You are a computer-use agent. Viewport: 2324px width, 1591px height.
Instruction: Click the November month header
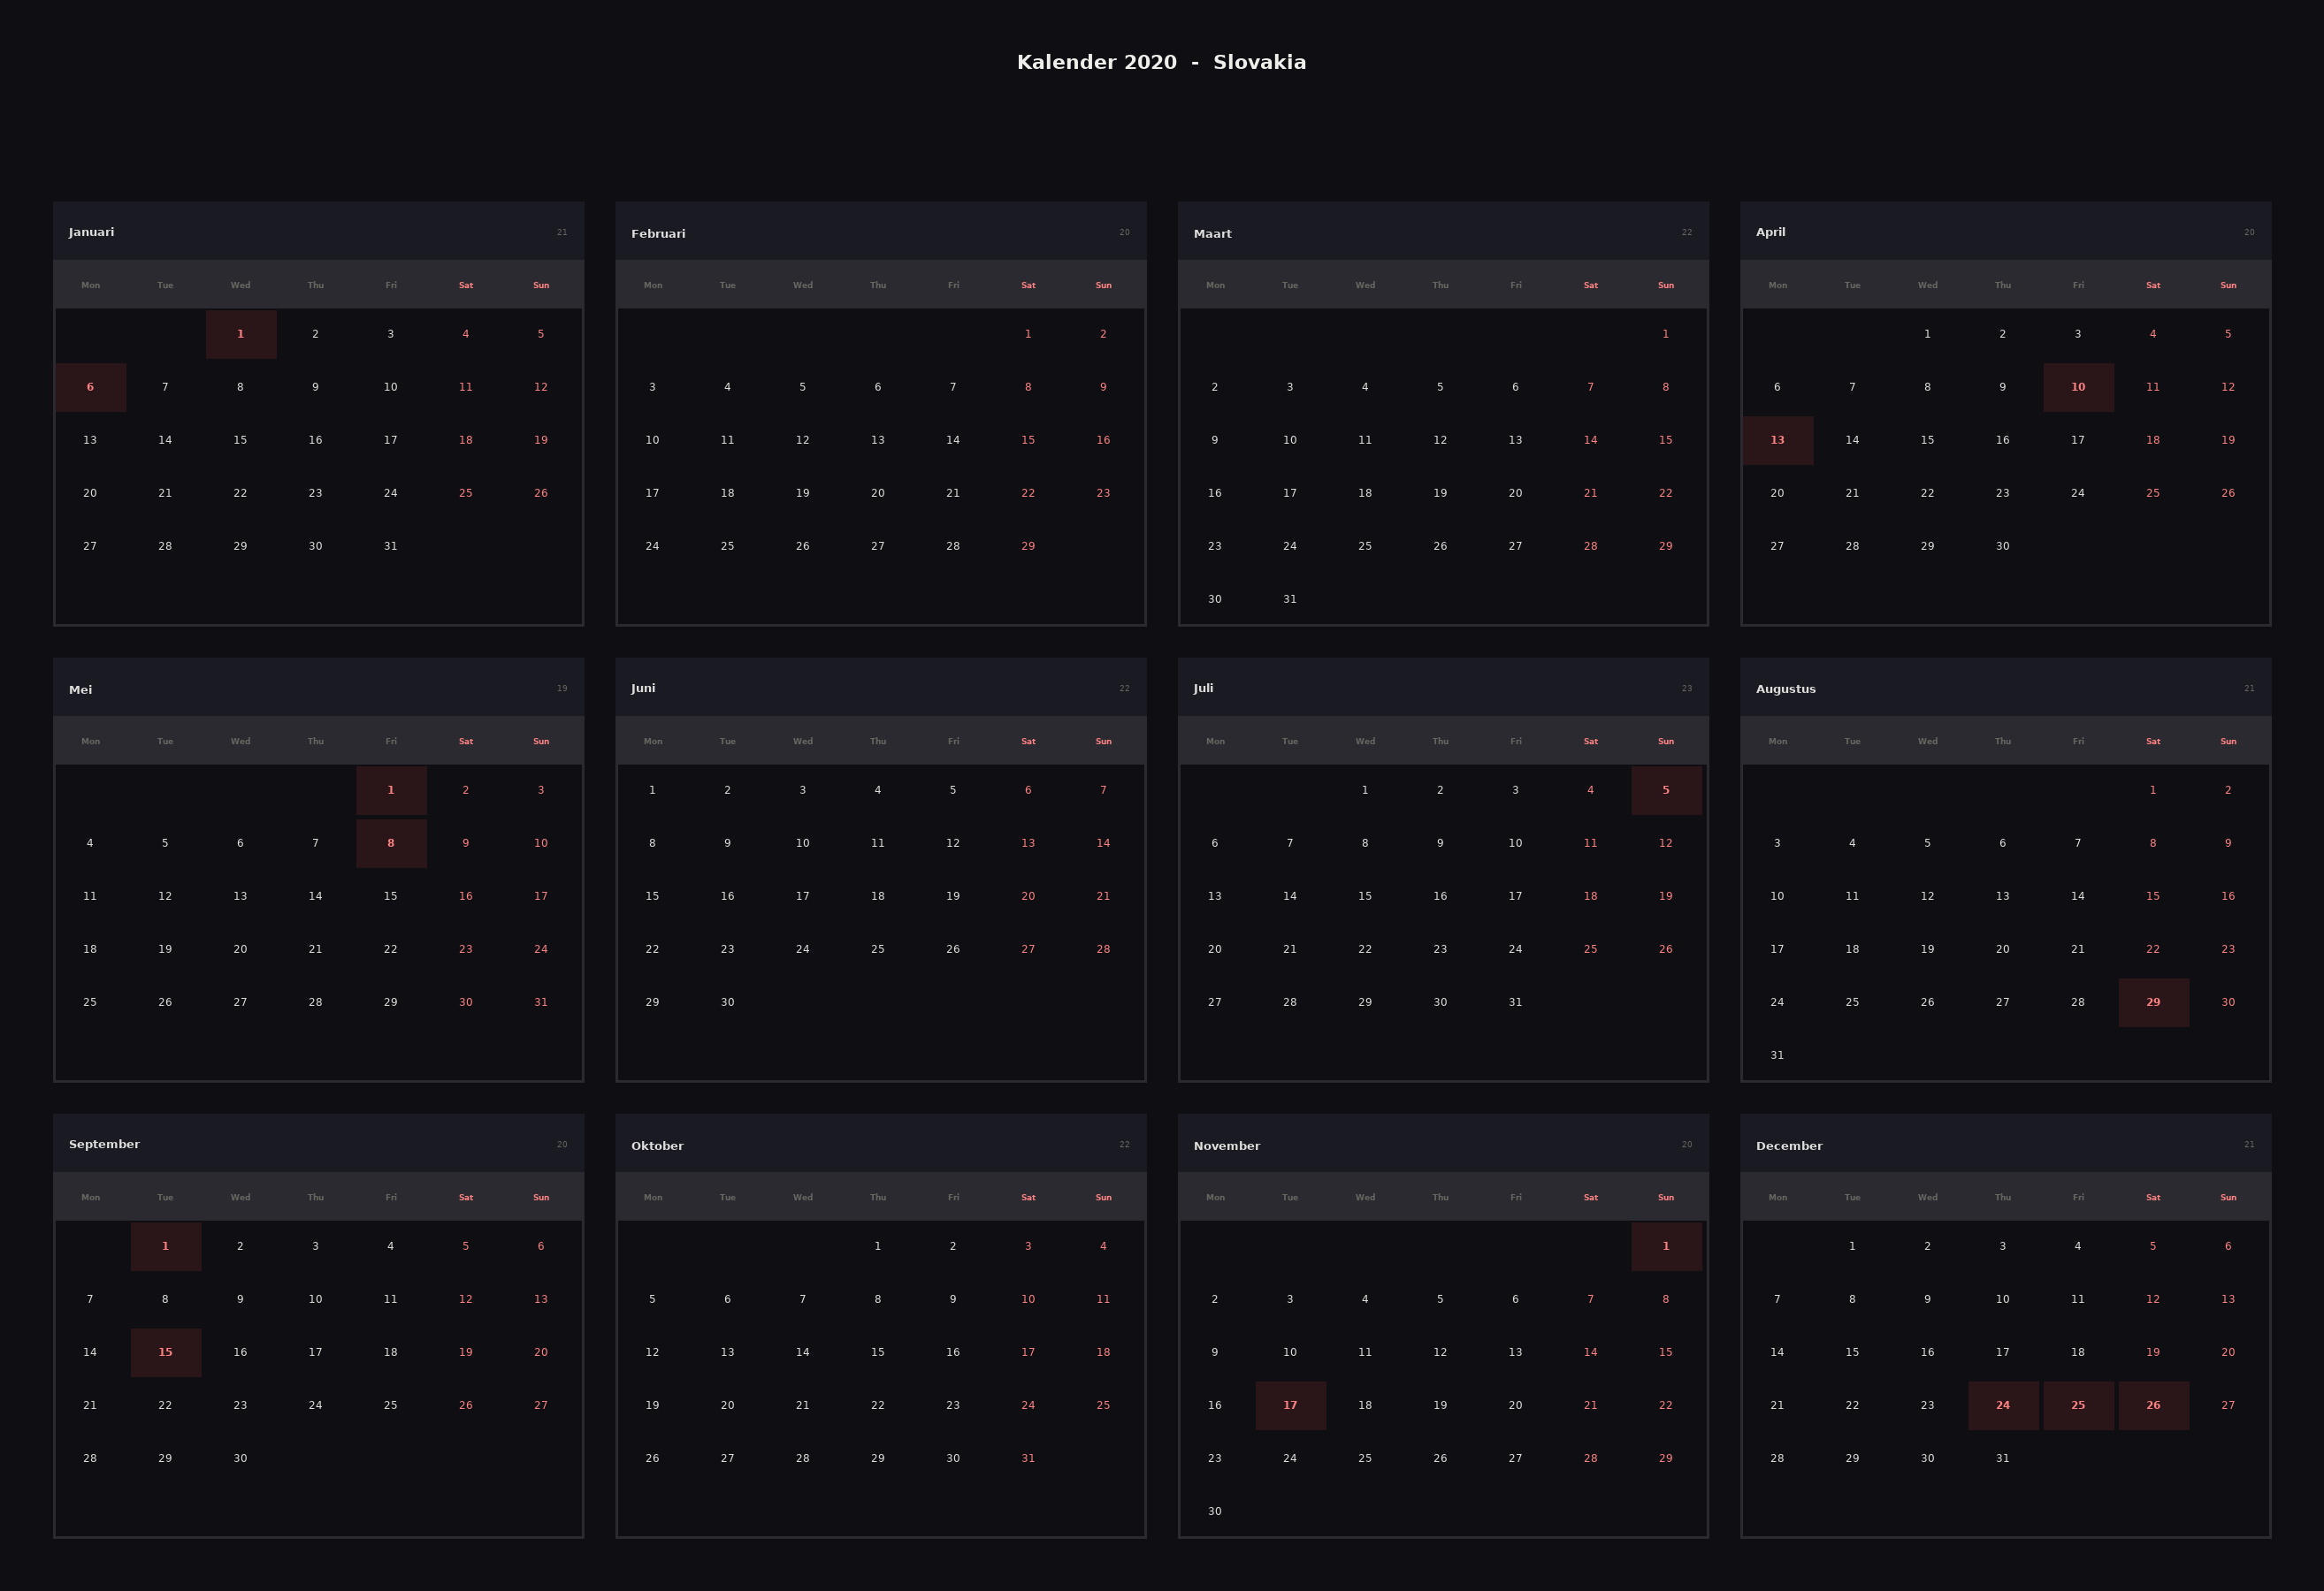pos(1227,1146)
